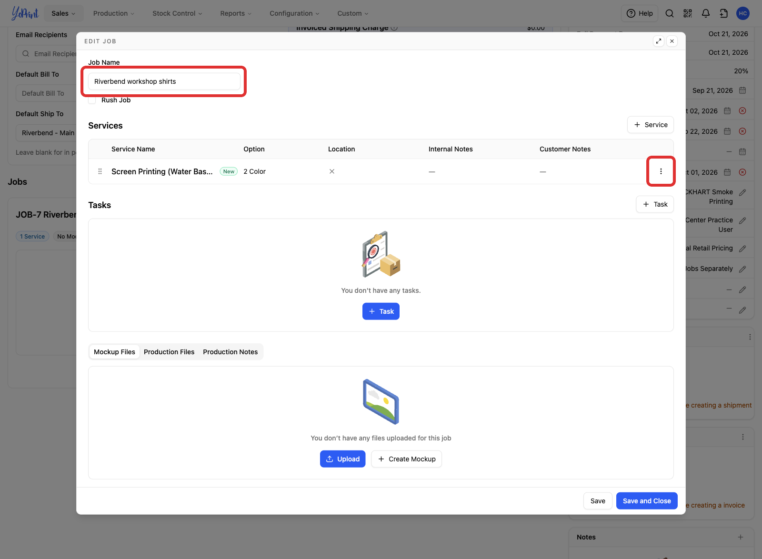This screenshot has height=559, width=762.
Task: Edit the Jobs Separately pencil icon
Action: click(x=742, y=269)
